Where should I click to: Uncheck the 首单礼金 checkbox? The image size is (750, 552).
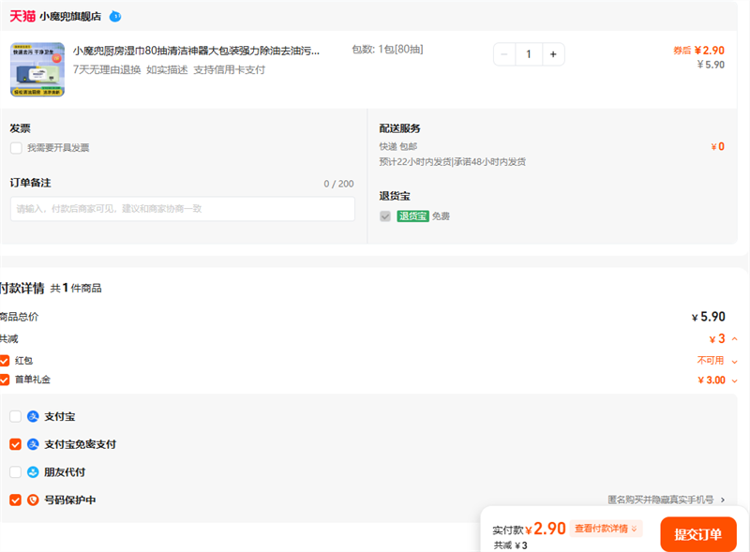pyautogui.click(x=5, y=380)
